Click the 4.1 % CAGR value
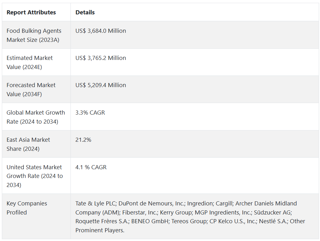Screen dimensions: 320x241 [x=91, y=167]
